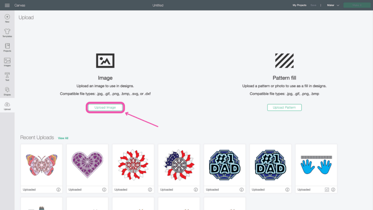Select the Text tool
This screenshot has width=373, height=210.
pos(7,77)
